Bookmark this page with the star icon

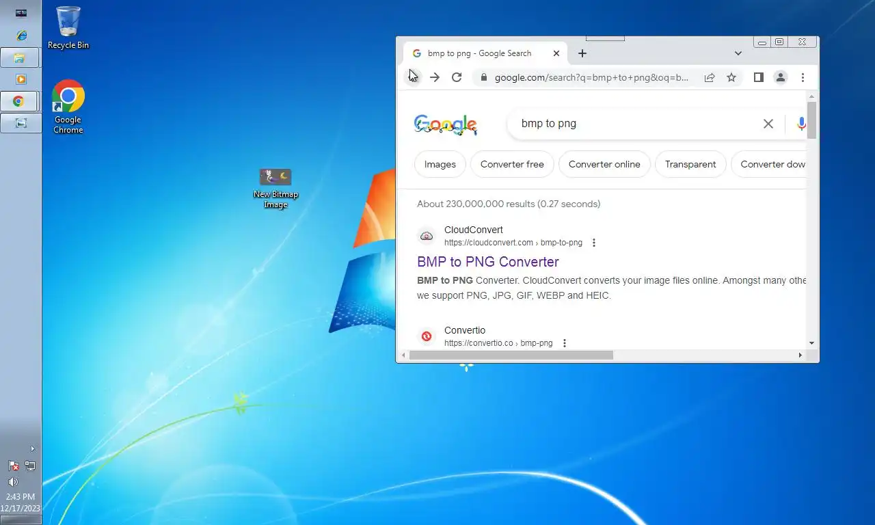[731, 77]
